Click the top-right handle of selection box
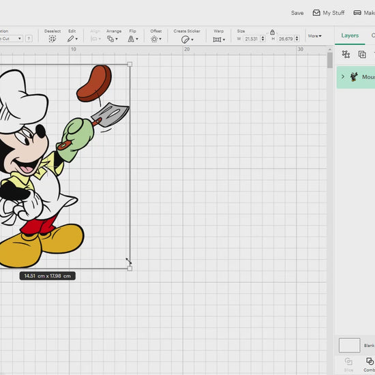Image resolution: width=375 pixels, height=375 pixels. [x=130, y=64]
